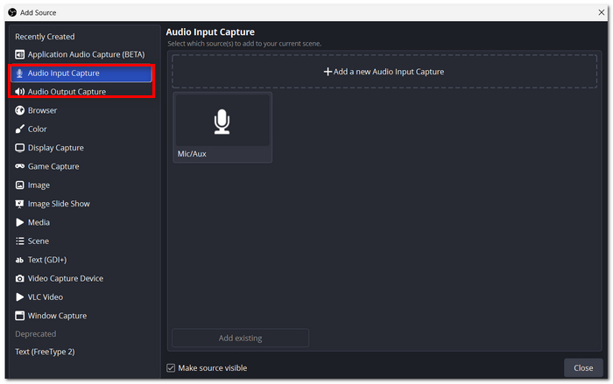Click the Image Slide Show icon
The image size is (613, 384).
click(19, 204)
